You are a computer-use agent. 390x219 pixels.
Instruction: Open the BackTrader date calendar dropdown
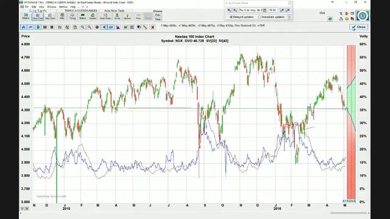pyautogui.click(x=264, y=10)
